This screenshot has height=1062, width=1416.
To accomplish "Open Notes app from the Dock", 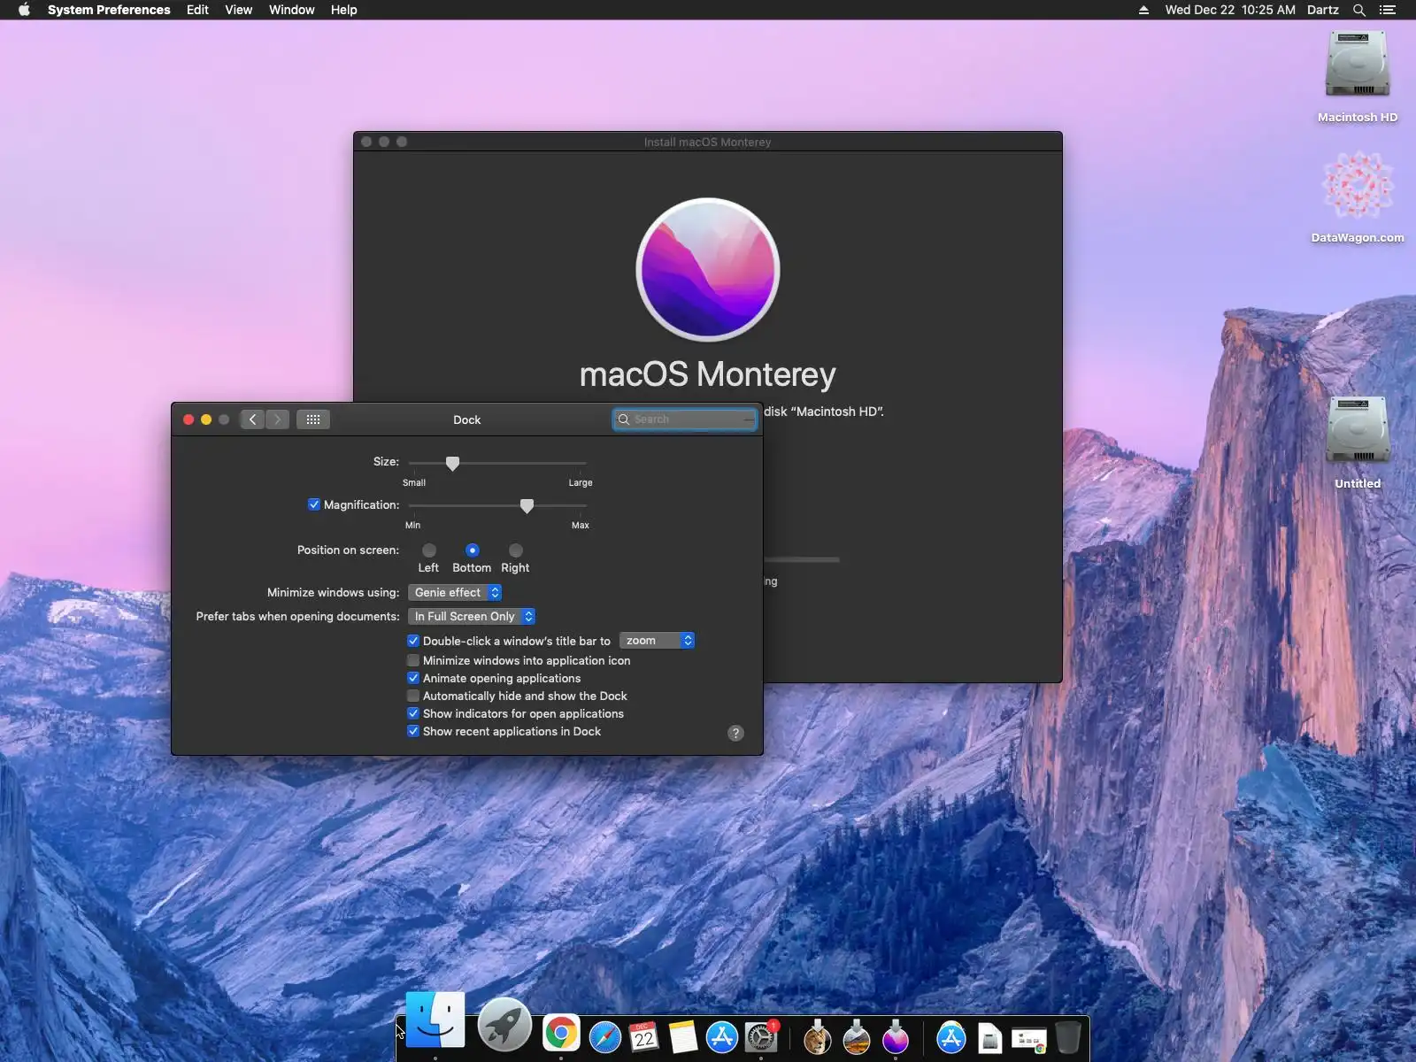I will [x=683, y=1036].
